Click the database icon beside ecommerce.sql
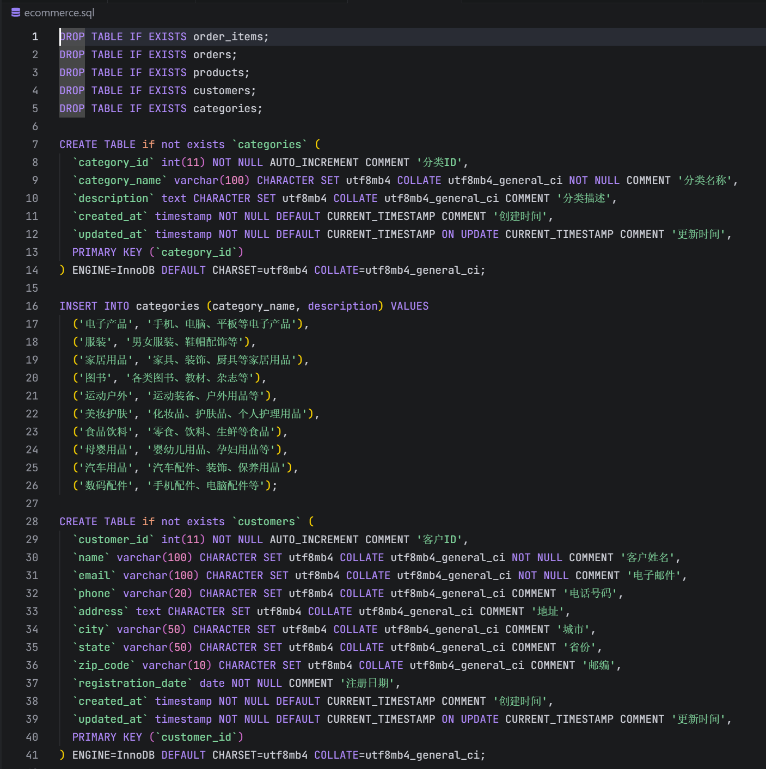 click(x=16, y=13)
